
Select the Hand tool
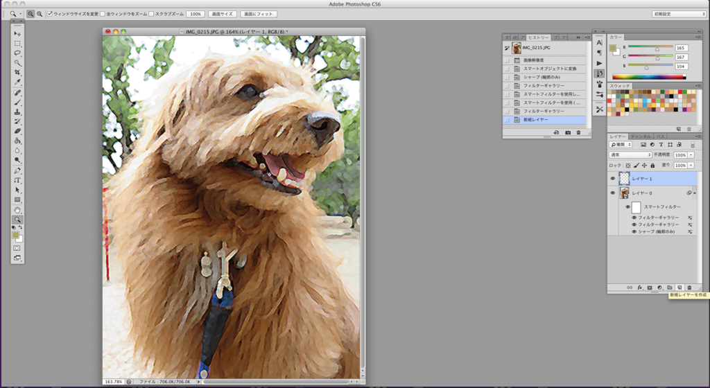coord(17,210)
